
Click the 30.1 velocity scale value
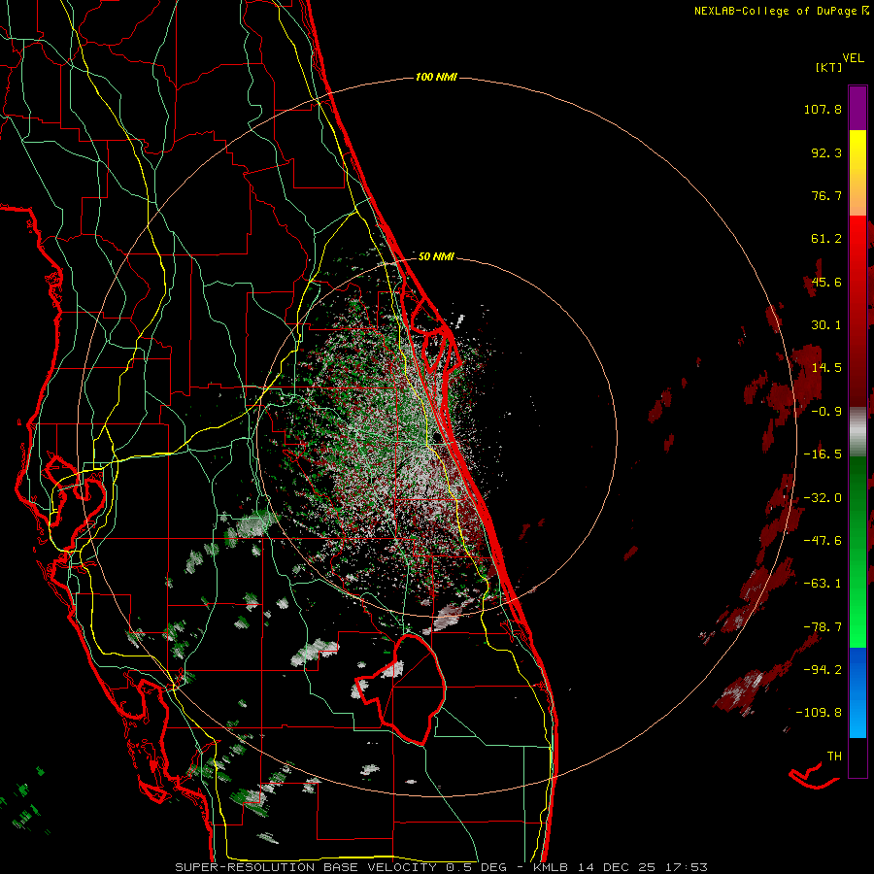826,325
